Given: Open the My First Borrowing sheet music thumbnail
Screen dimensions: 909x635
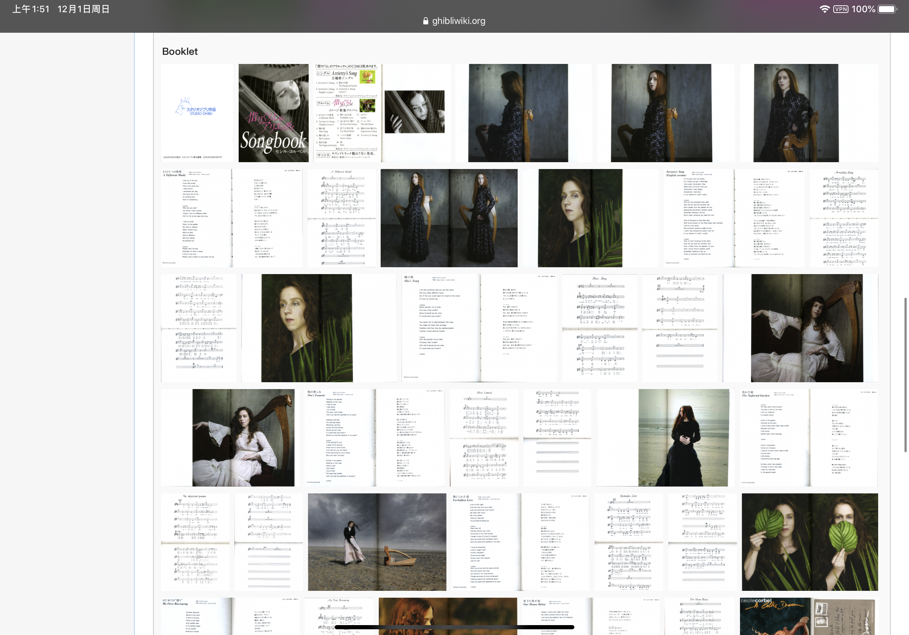Looking at the screenshot, I should pos(339,616).
